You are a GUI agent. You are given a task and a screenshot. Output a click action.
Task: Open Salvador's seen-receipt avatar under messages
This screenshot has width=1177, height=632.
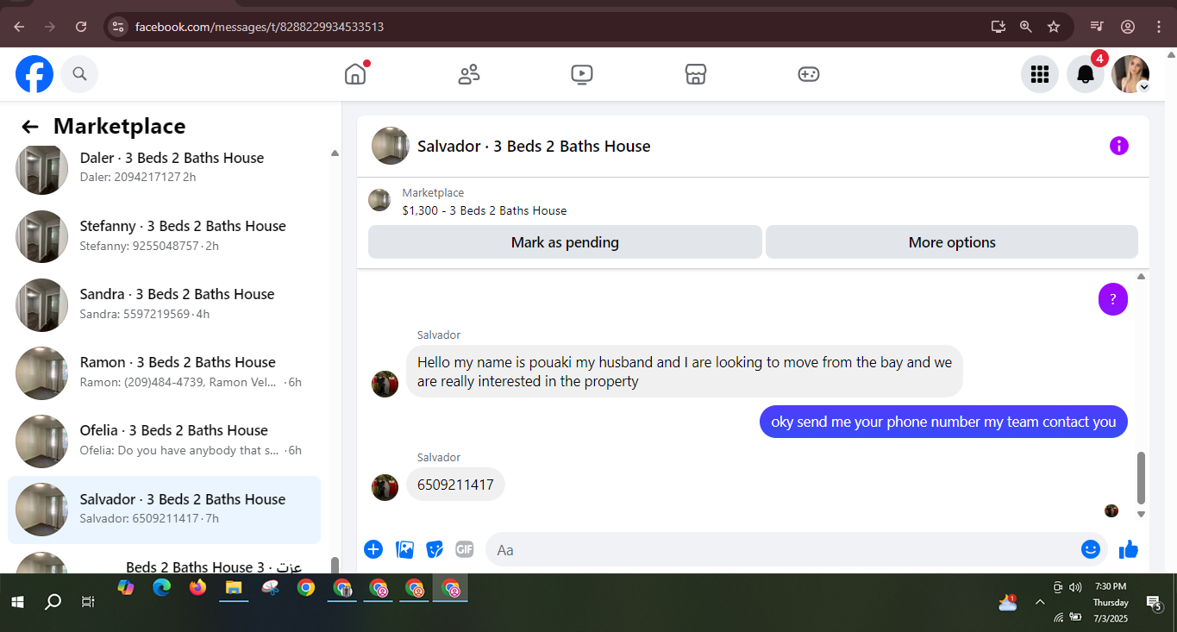pos(1111,510)
